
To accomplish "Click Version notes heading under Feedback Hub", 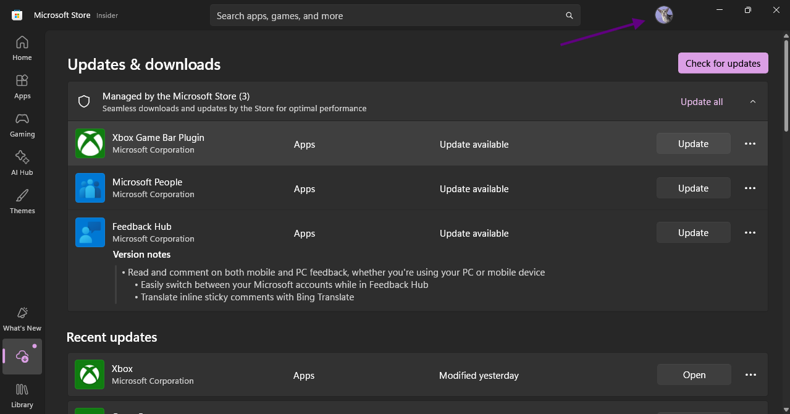I will point(141,255).
